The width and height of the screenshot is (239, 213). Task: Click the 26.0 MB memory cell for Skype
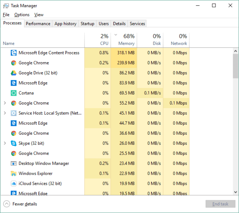124,143
